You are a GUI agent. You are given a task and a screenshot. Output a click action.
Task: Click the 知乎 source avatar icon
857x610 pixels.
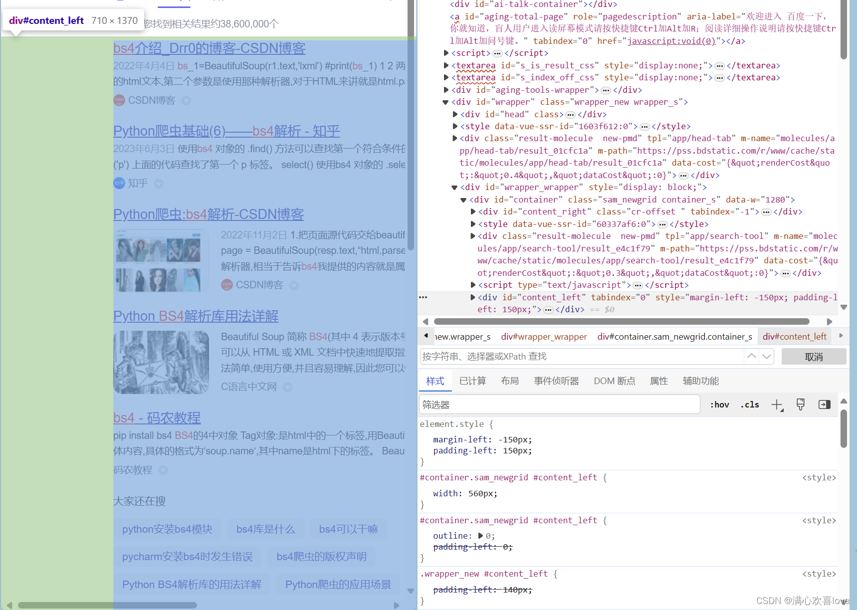coord(119,184)
